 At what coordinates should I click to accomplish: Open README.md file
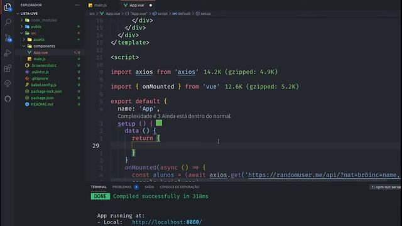click(42, 104)
